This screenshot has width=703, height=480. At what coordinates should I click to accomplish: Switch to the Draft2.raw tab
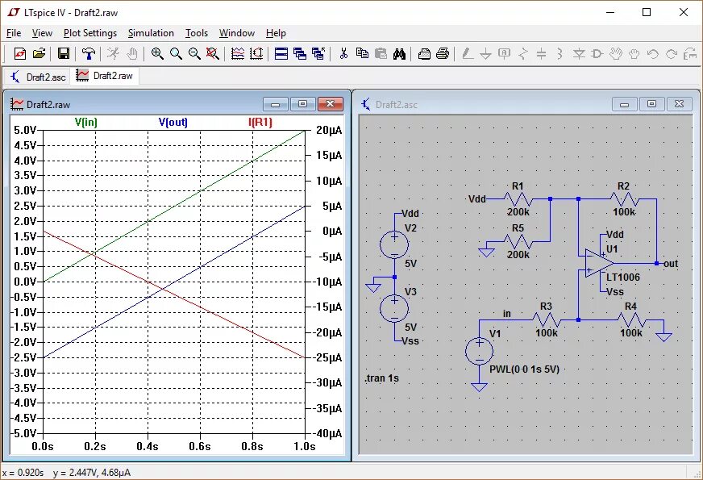tap(105, 76)
